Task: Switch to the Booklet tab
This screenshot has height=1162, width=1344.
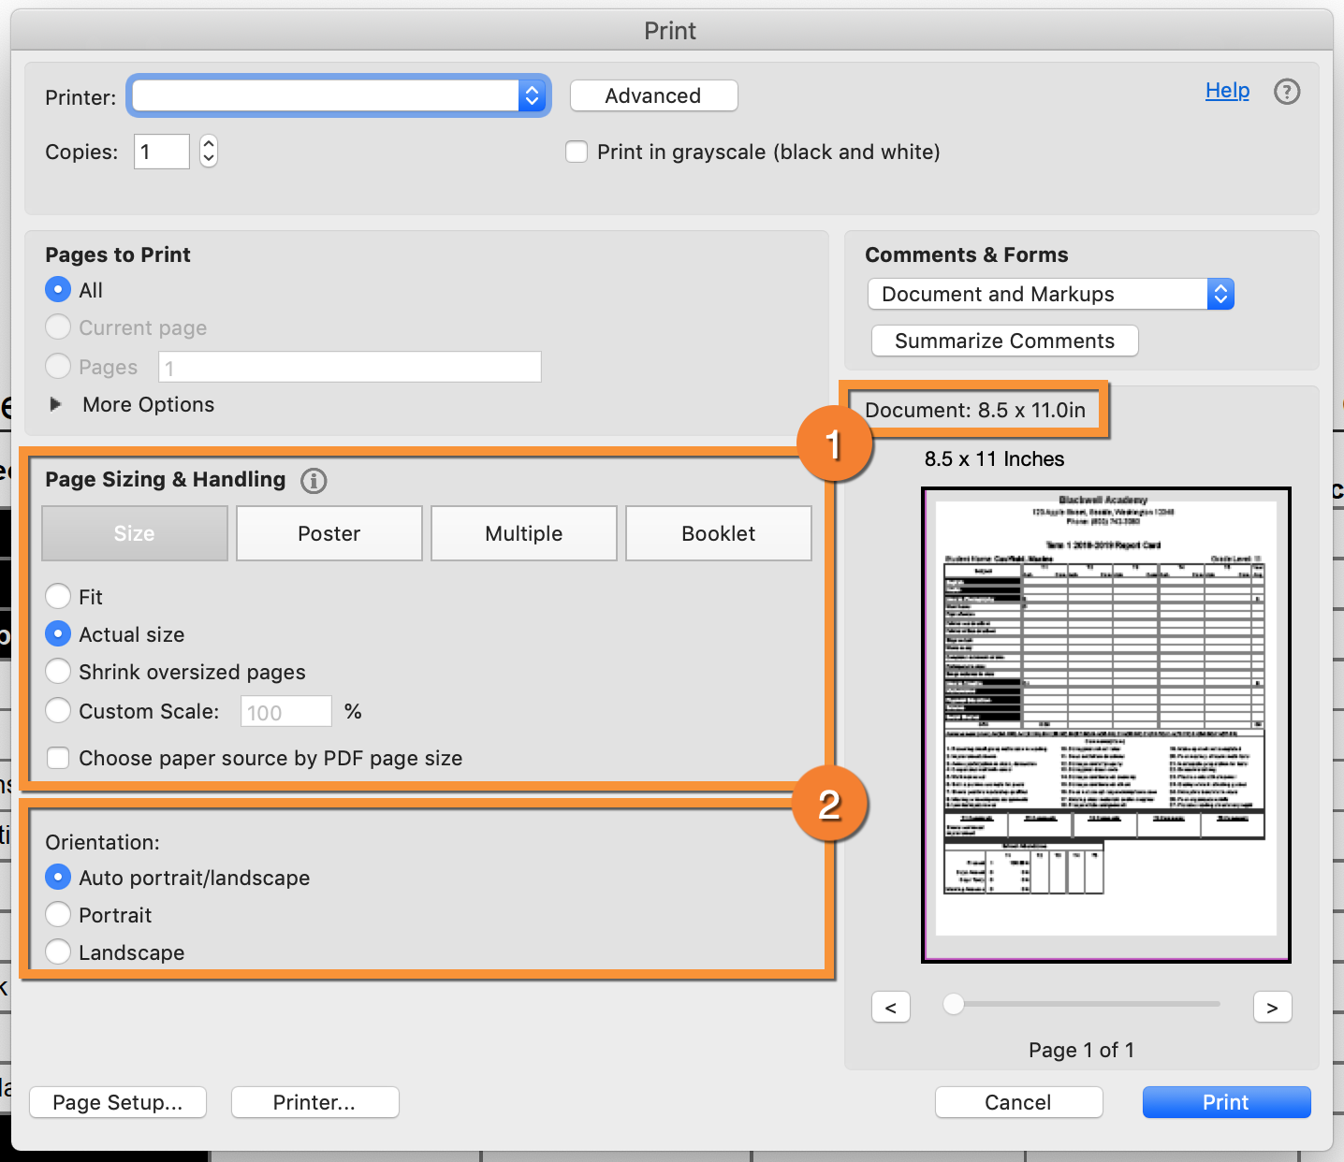Action: coord(718,533)
